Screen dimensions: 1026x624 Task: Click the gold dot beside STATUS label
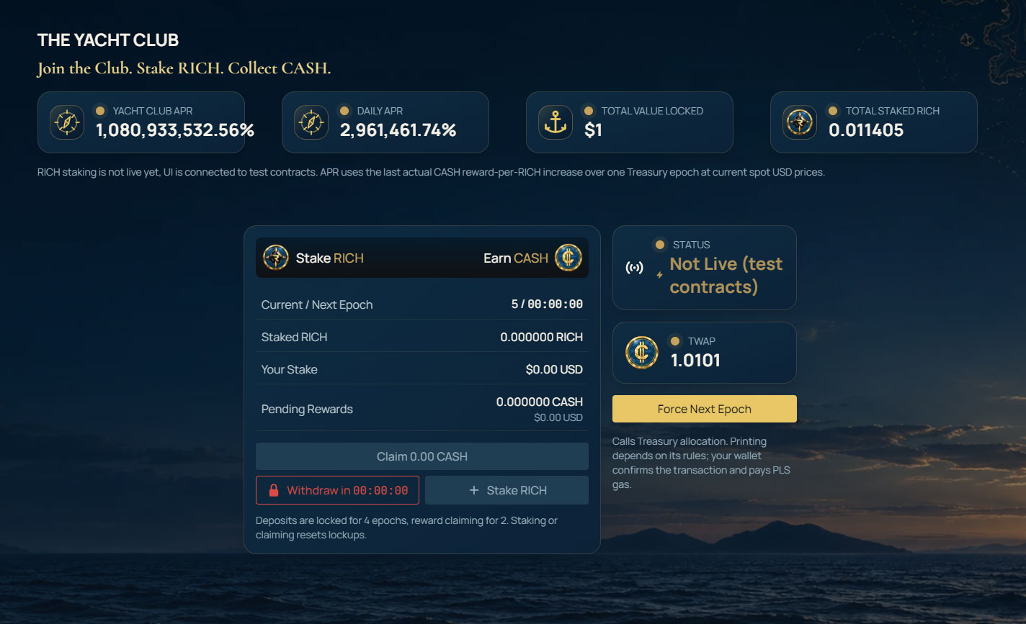[x=660, y=245]
